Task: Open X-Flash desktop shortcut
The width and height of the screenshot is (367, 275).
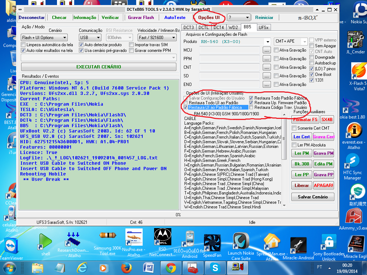Action: pos(358,71)
